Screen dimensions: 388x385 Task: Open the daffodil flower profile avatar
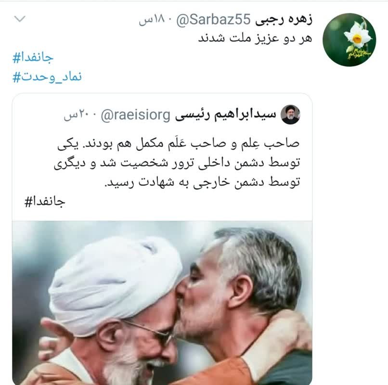pos(349,39)
